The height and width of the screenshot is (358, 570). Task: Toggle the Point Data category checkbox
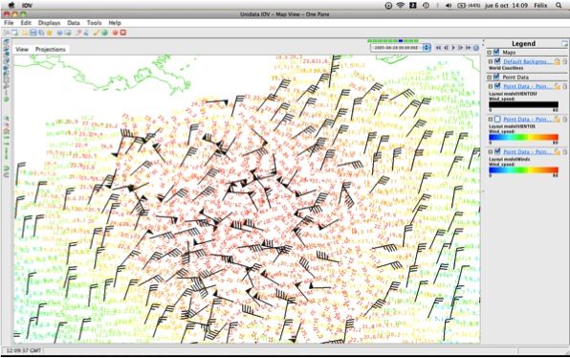tap(496, 78)
